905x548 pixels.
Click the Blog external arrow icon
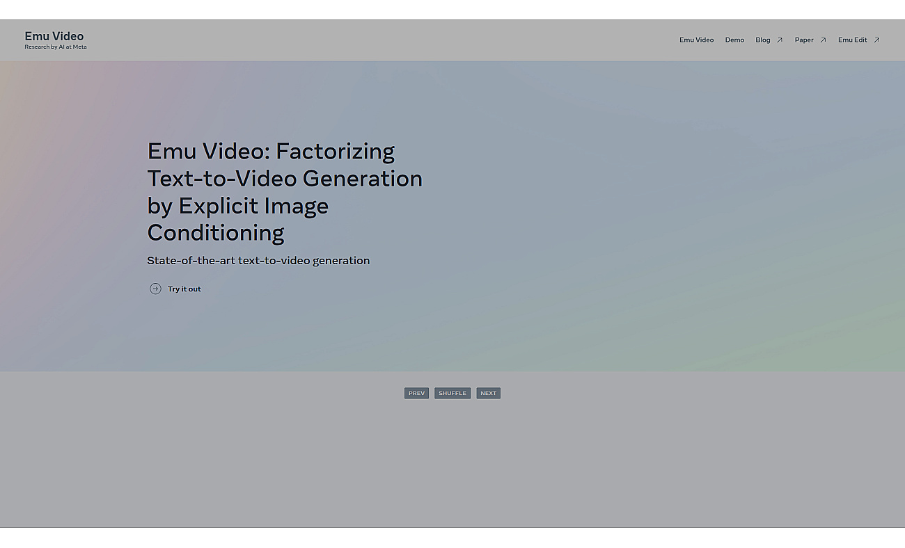(x=780, y=40)
